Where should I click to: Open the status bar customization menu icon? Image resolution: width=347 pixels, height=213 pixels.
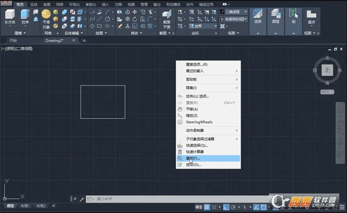(x=342, y=207)
